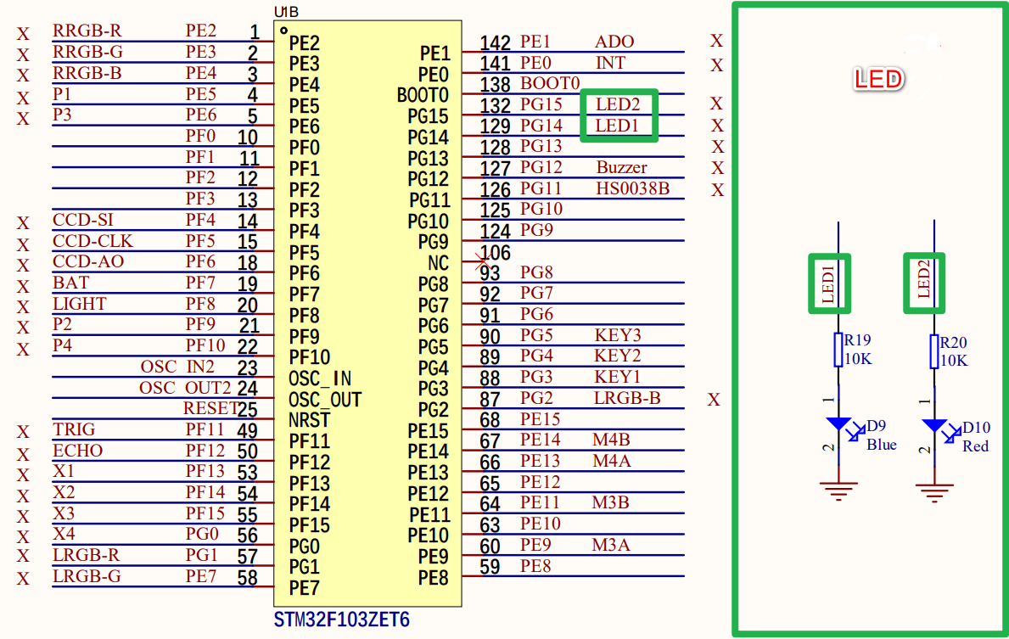Click the Blue label under D9
This screenshot has width=1009, height=639.
(881, 445)
